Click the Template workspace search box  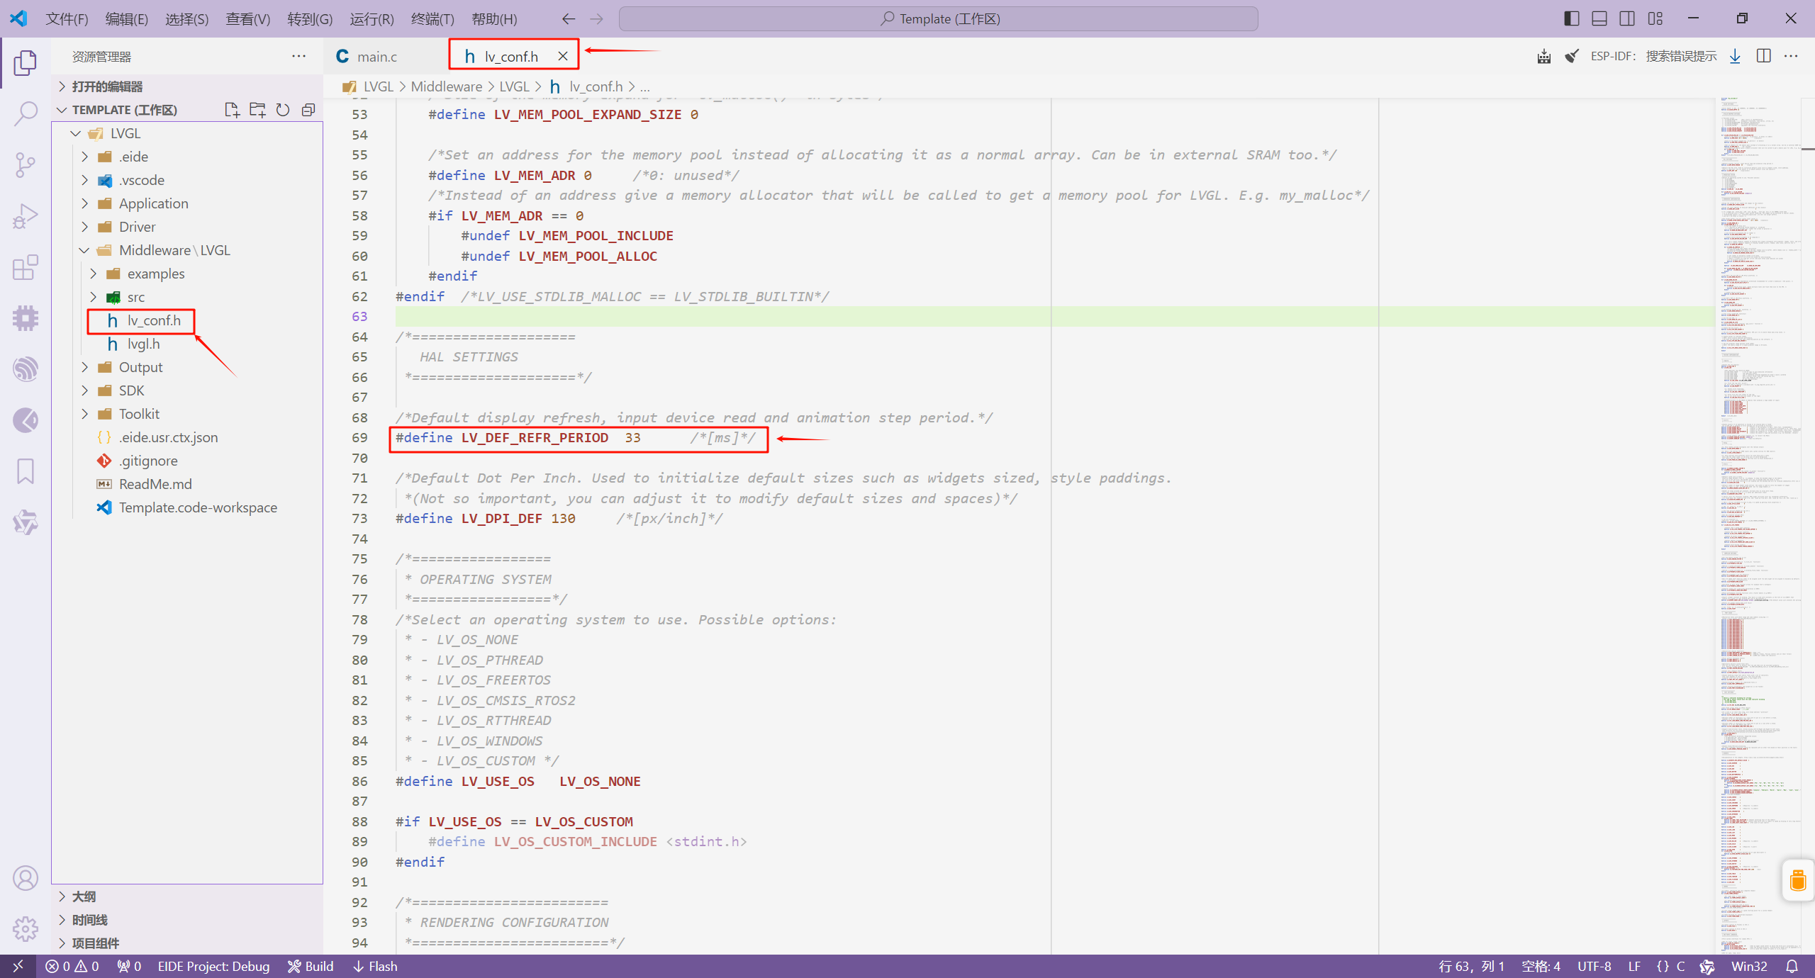click(939, 19)
